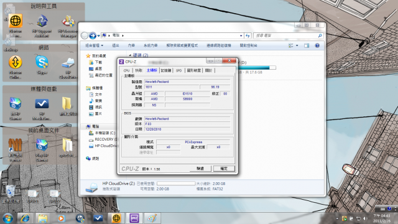
Task: Click the clock in the taskbar
Action: click(381, 218)
